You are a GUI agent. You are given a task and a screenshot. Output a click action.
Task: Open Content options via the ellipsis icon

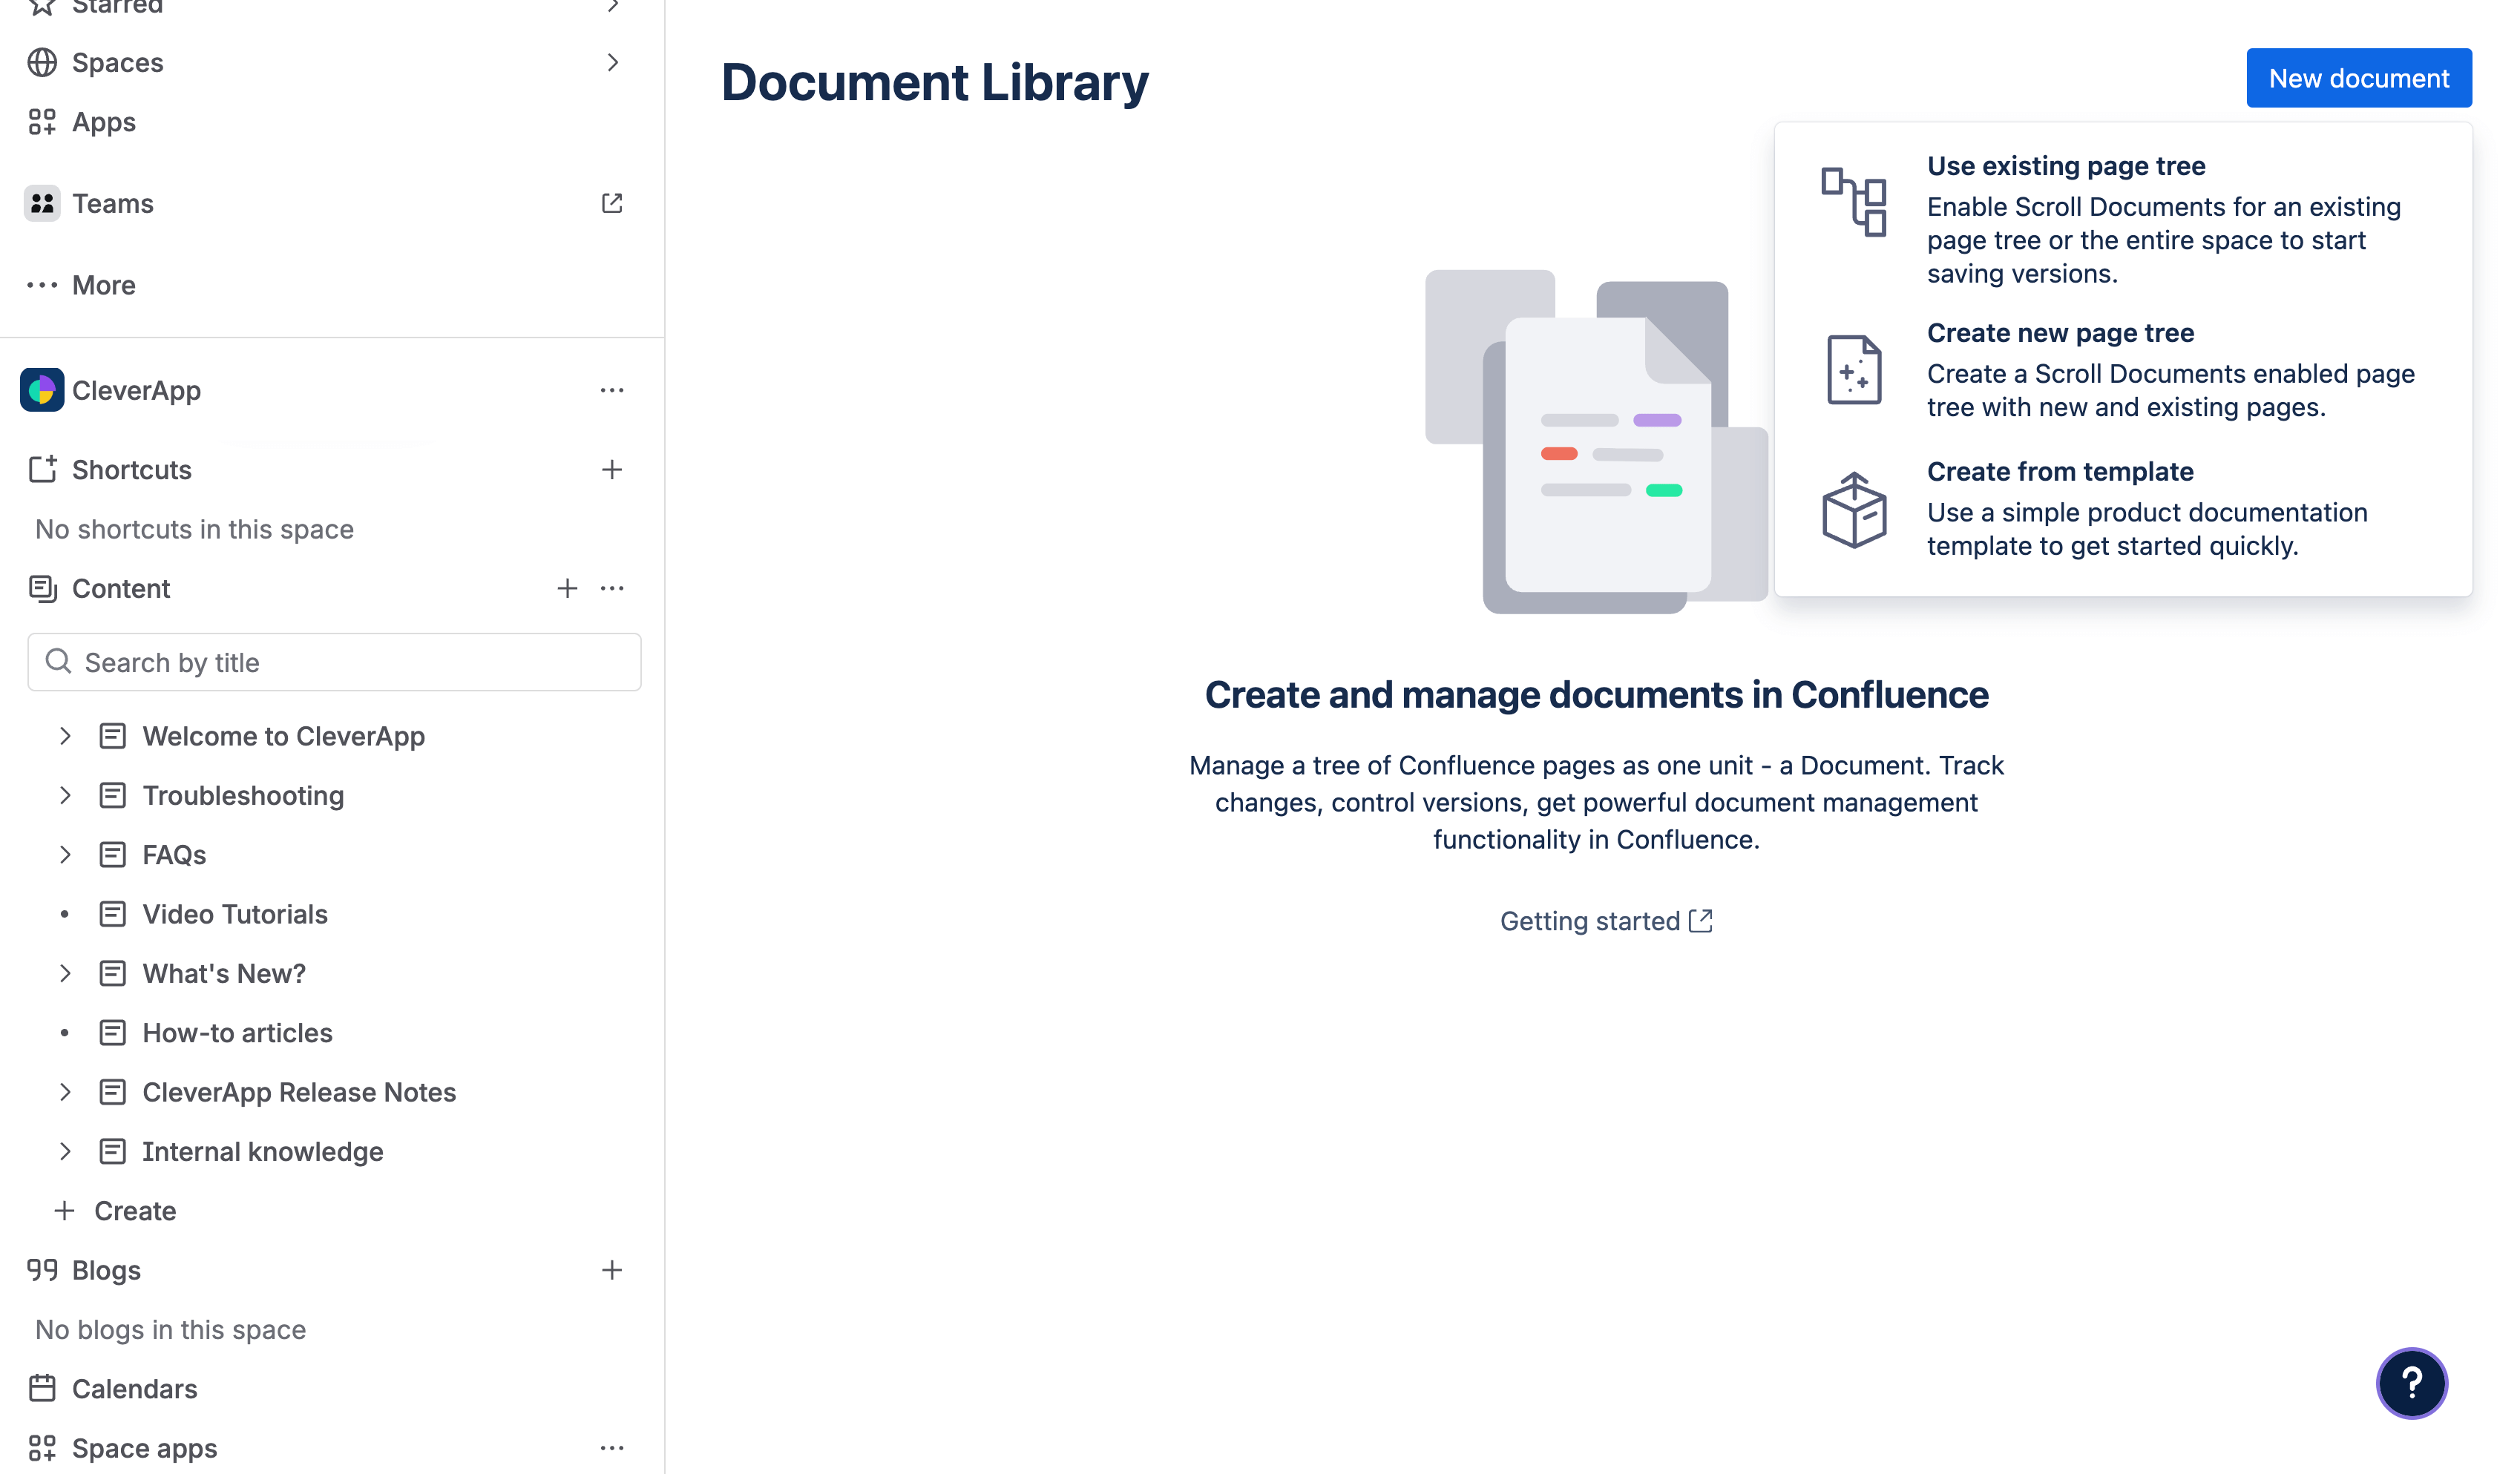(612, 588)
